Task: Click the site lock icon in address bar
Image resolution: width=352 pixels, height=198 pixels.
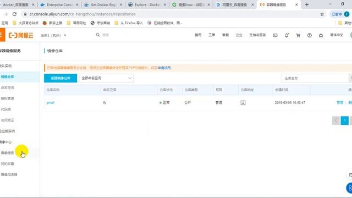Action: pos(25,14)
